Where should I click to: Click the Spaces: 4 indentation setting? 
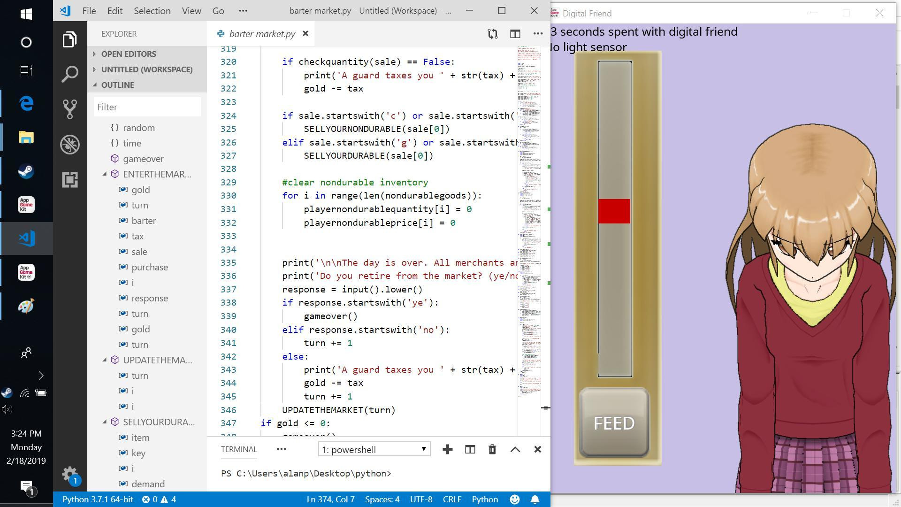382,499
